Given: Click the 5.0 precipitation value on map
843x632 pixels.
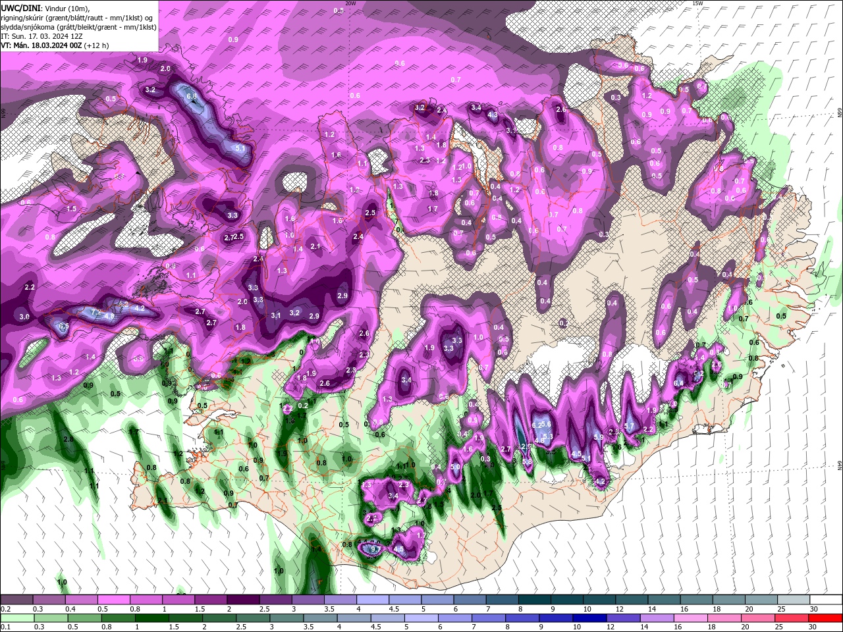Looking at the screenshot, I should [455, 467].
